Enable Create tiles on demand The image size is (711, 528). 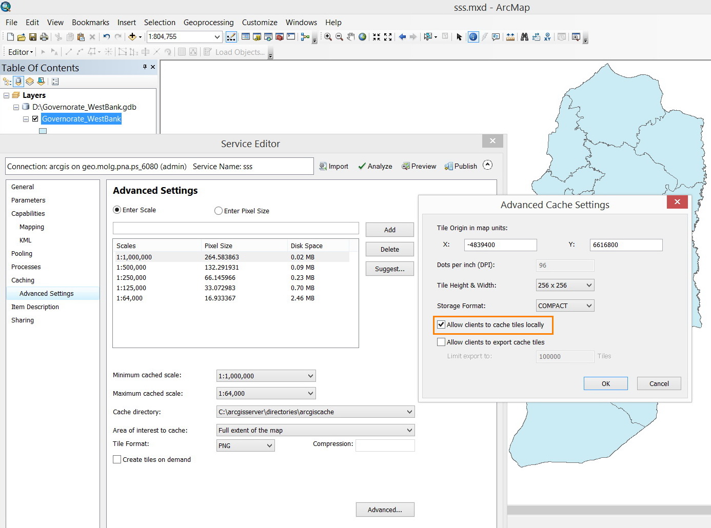tap(117, 459)
